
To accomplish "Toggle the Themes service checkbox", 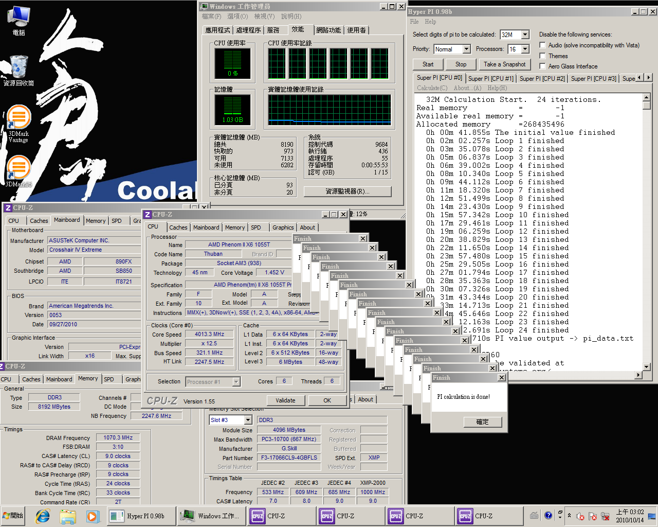I will point(542,56).
